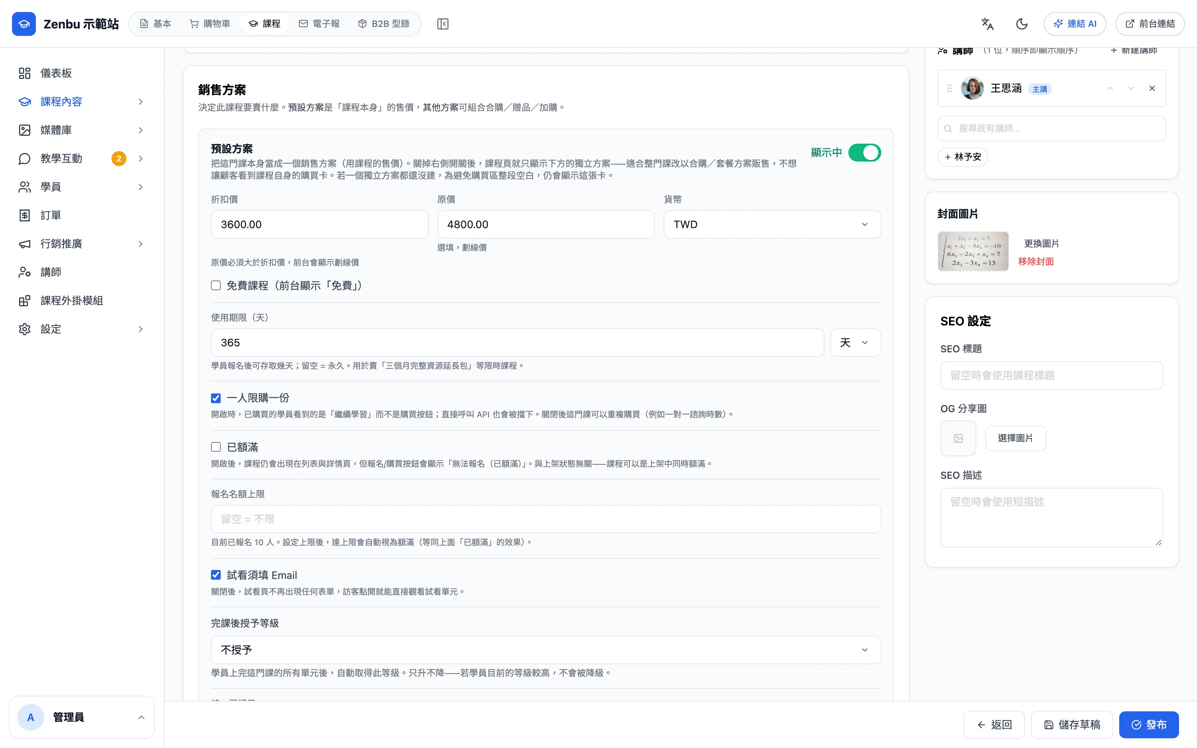Select the 課程 tab
Image resolution: width=1197 pixels, height=748 pixels.
264,24
